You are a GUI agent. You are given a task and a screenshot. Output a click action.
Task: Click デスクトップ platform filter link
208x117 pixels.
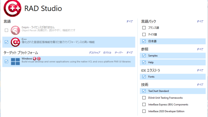pyautogui.click(x=95, y=53)
